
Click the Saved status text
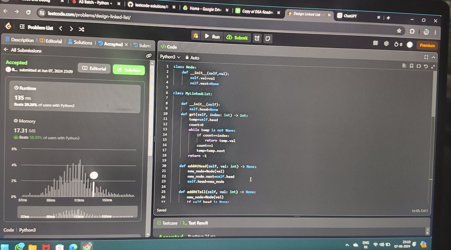click(162, 210)
